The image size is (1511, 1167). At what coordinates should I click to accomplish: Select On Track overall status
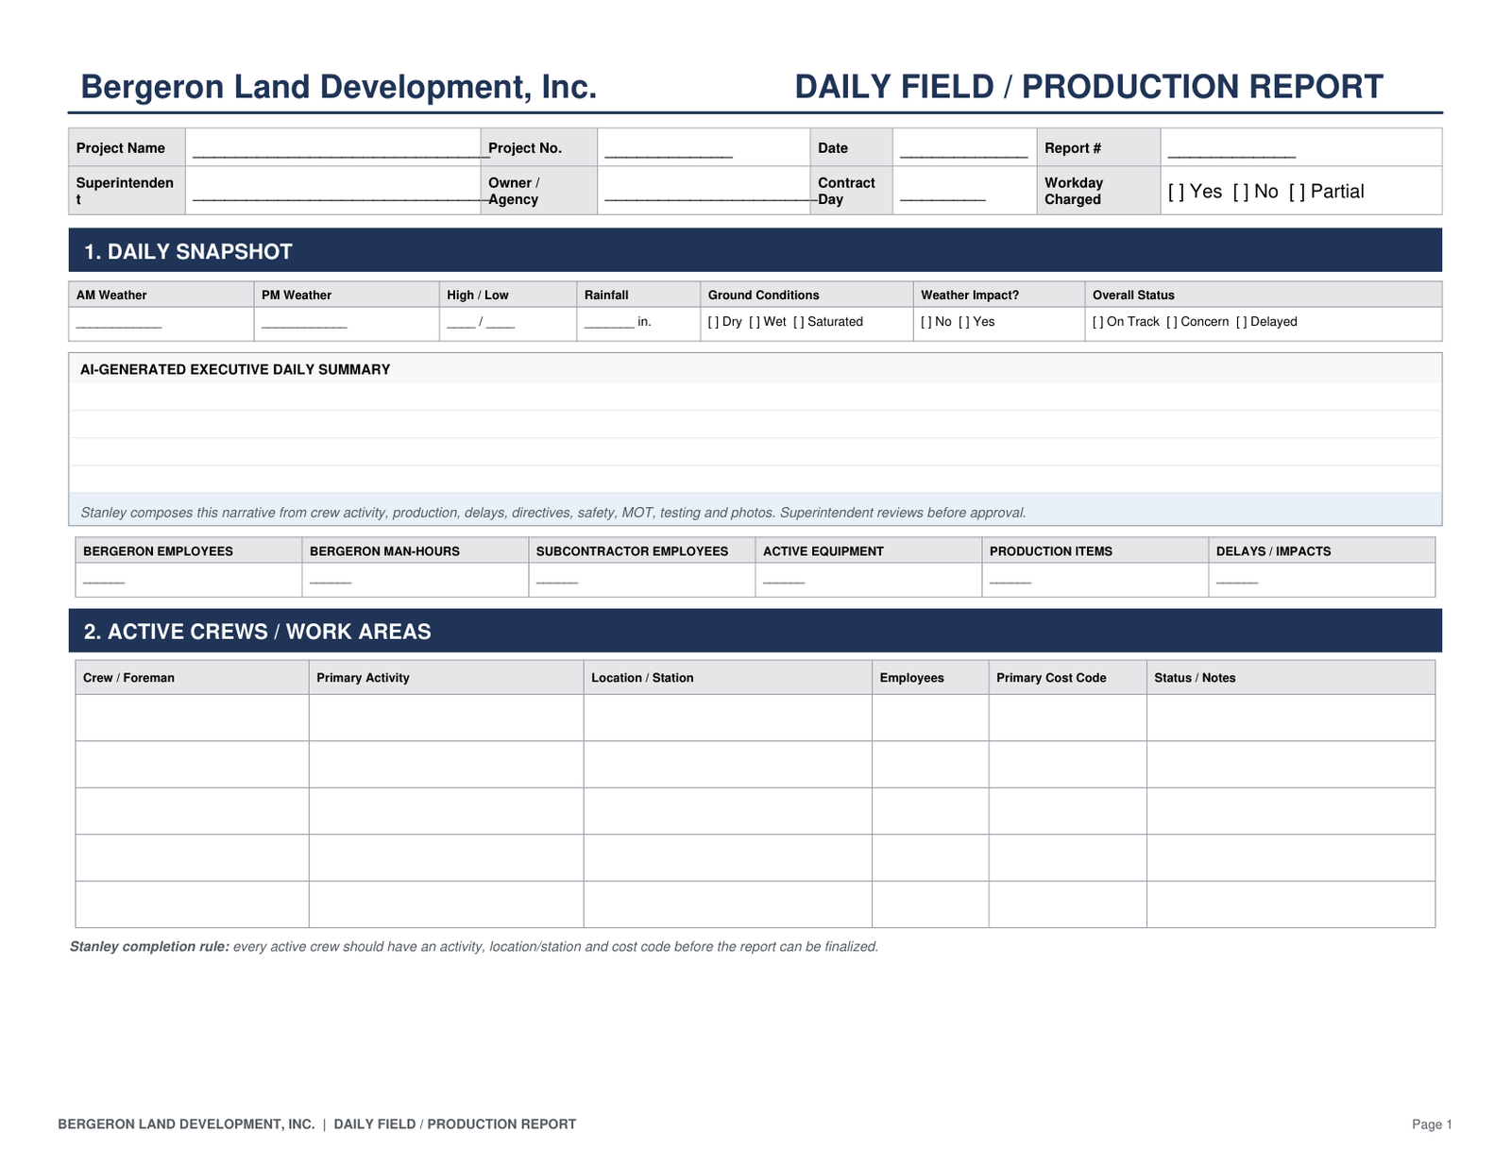[x=1098, y=322]
